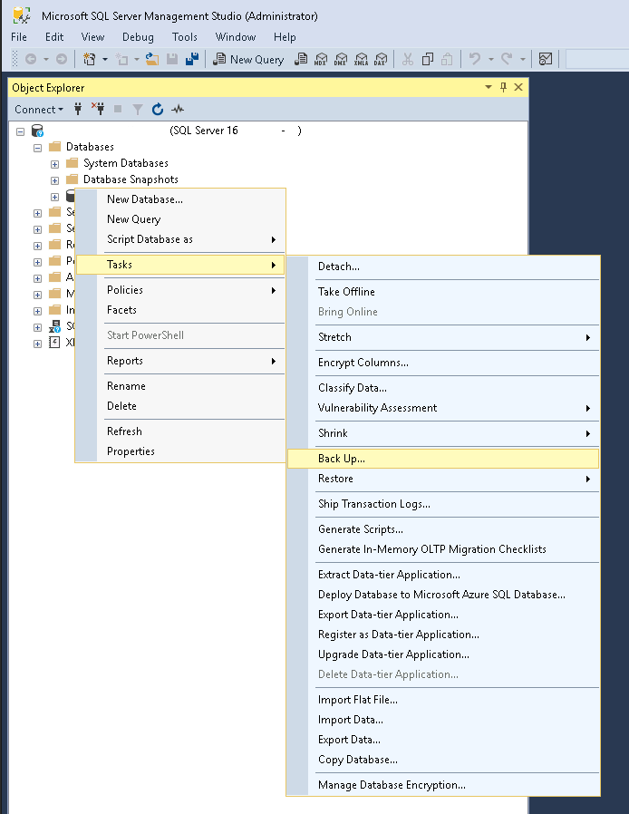629x814 pixels.
Task: Click the MDX query icon
Action: coord(321,59)
